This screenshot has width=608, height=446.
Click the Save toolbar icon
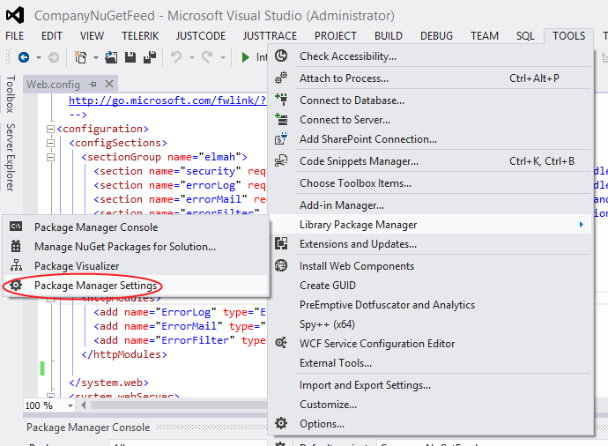click(130, 56)
